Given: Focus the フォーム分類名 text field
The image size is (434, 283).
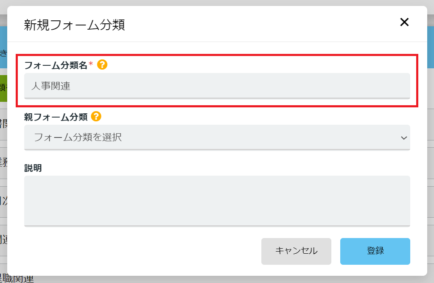Looking at the screenshot, I should pyautogui.click(x=217, y=86).
